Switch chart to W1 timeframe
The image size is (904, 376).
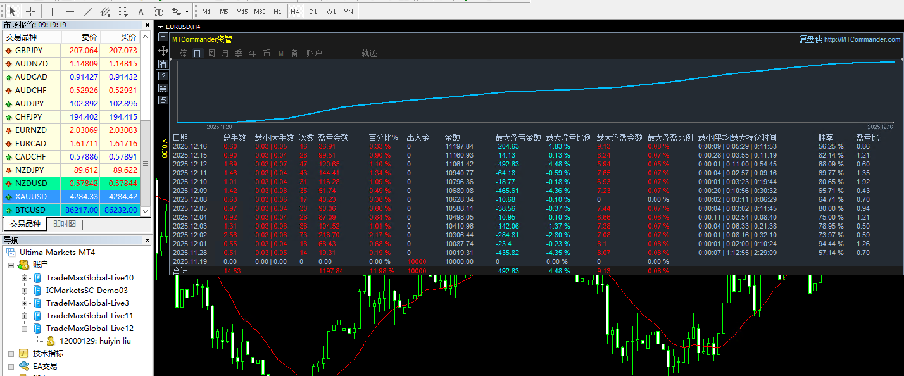(331, 11)
